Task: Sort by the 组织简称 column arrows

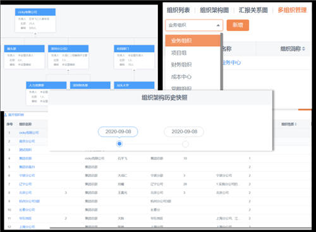Action: pyautogui.click(x=303, y=49)
